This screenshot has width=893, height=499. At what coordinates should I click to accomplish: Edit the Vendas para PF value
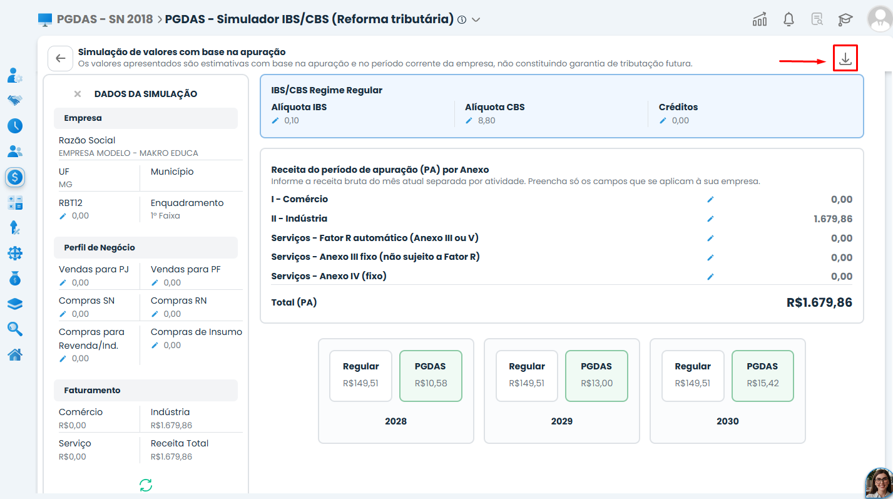tap(155, 282)
